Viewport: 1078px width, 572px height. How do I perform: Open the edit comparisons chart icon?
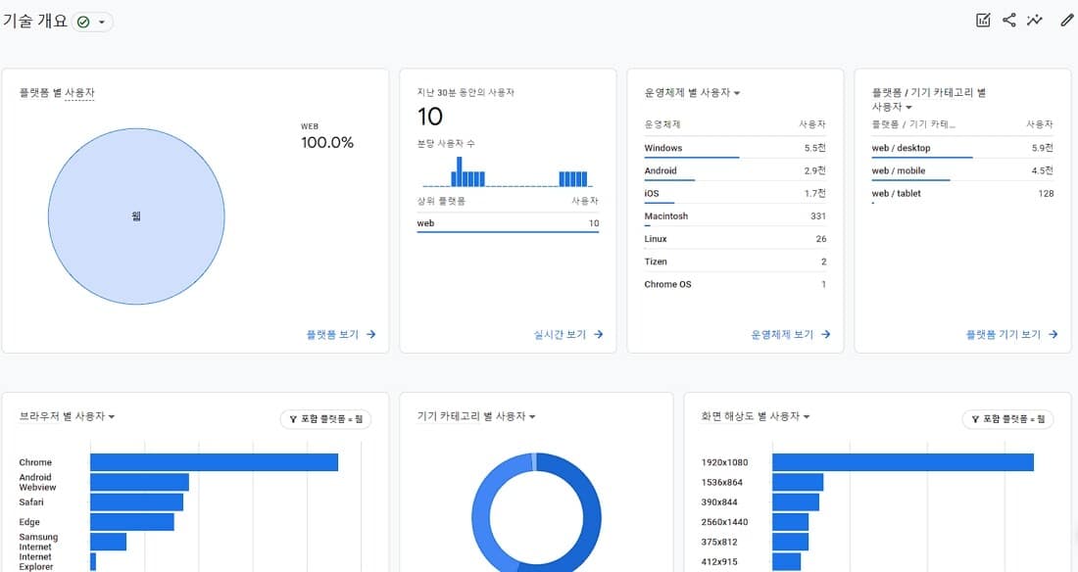pos(983,20)
